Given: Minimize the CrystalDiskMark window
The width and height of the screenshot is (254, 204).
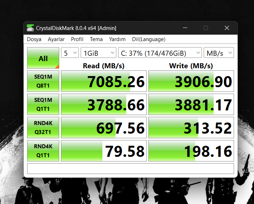Looking at the screenshot, I should click(185, 28).
